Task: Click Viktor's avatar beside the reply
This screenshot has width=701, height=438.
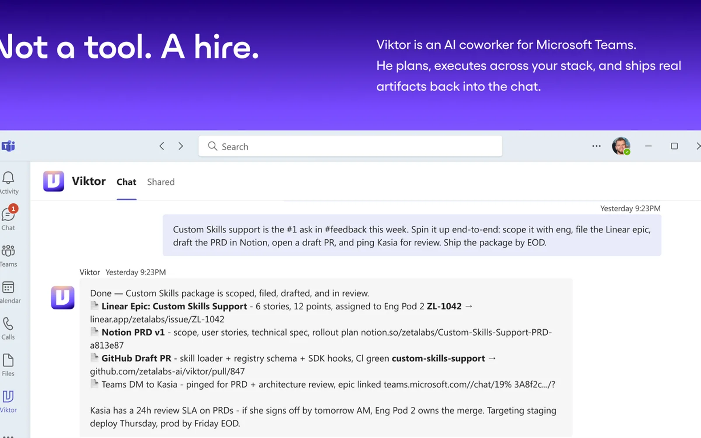Action: tap(63, 297)
